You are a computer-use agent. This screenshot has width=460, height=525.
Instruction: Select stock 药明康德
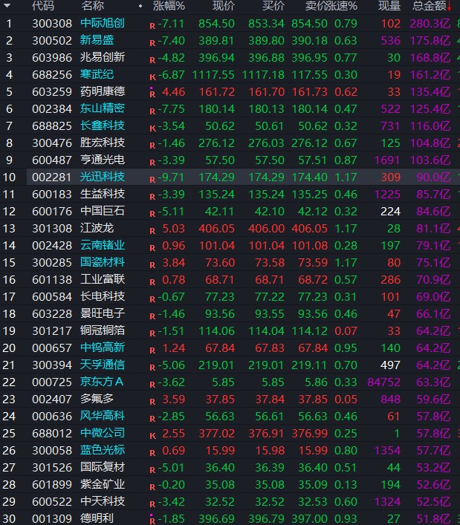click(103, 91)
